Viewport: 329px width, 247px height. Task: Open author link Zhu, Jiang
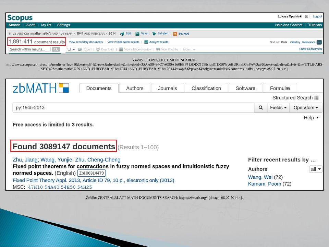coord(25,160)
